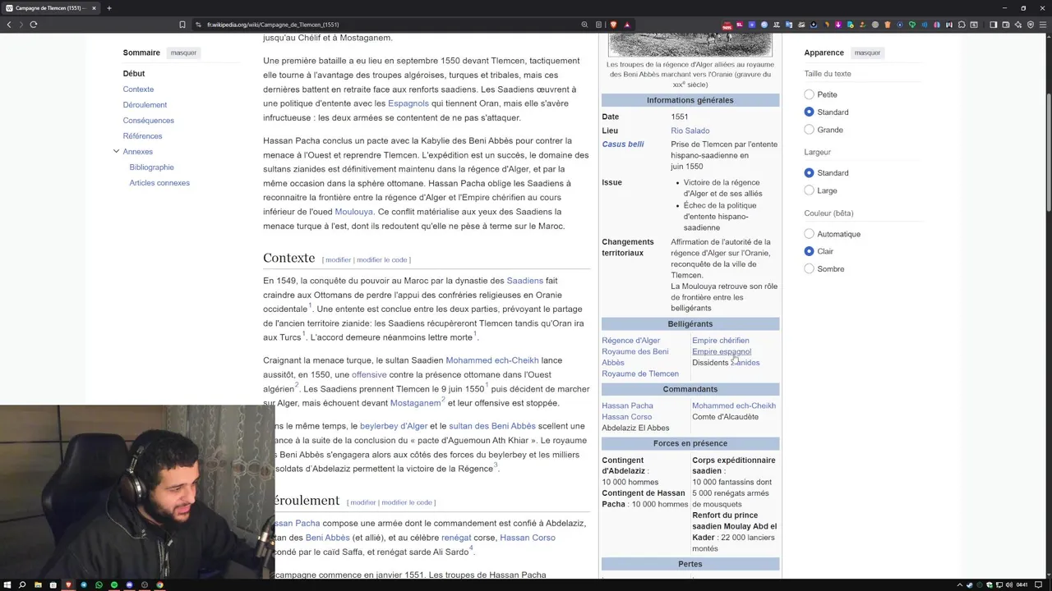Click the 'modifier' link beside Contexte heading
Viewport: 1052px width, 591px height.
click(338, 259)
